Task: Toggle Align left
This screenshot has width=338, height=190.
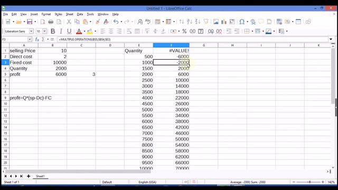Action: tap(103, 31)
